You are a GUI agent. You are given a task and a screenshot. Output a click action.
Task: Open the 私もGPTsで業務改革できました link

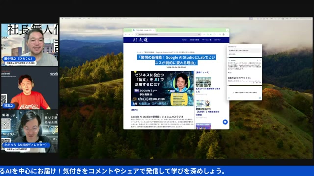[208, 90]
